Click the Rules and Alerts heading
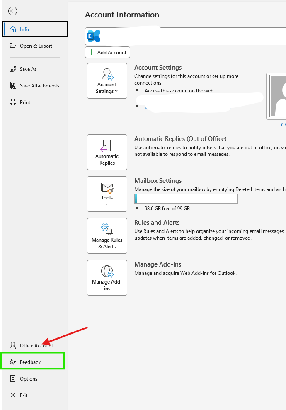Screen dimensions: 286x410 [x=157, y=223]
